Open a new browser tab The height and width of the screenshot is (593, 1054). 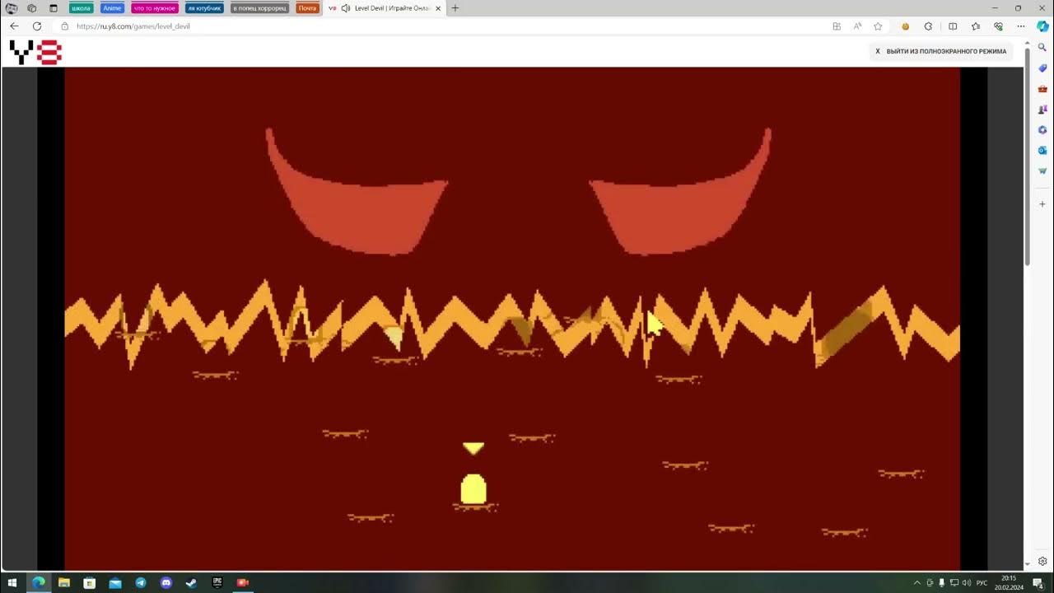(455, 8)
